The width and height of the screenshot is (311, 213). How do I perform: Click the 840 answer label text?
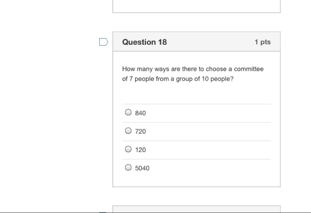[x=141, y=113]
